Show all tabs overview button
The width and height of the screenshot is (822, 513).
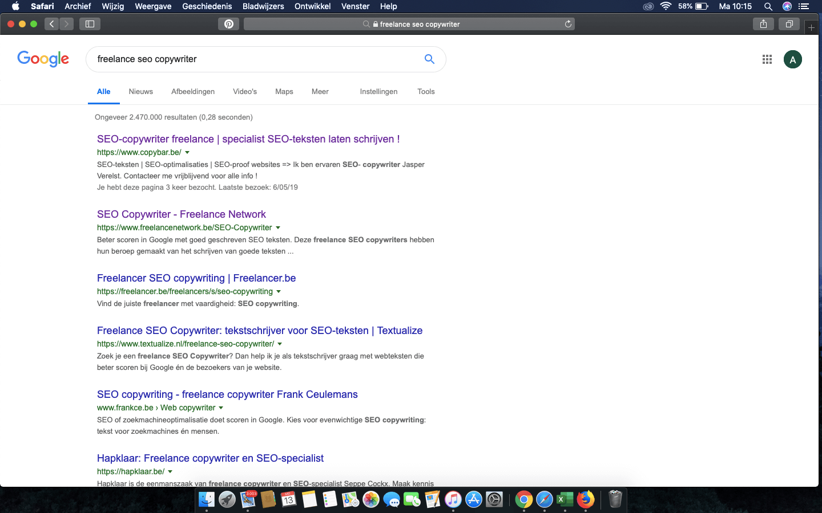pyautogui.click(x=789, y=24)
